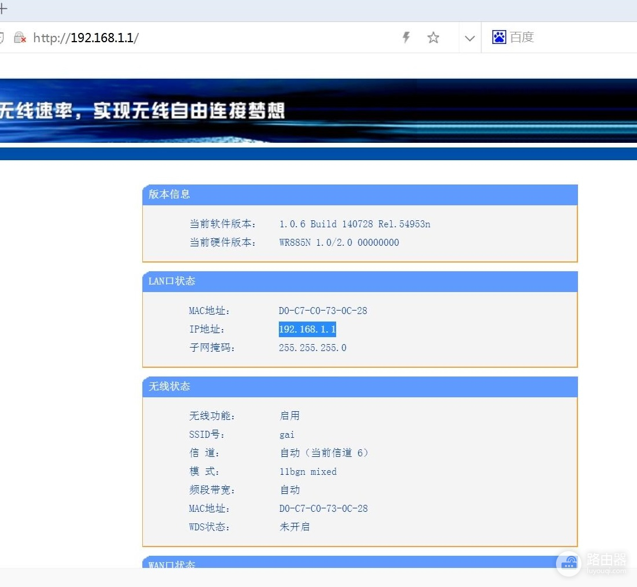Click the Baidu logo icon in the search box
This screenshot has width=637, height=587.
pos(499,36)
